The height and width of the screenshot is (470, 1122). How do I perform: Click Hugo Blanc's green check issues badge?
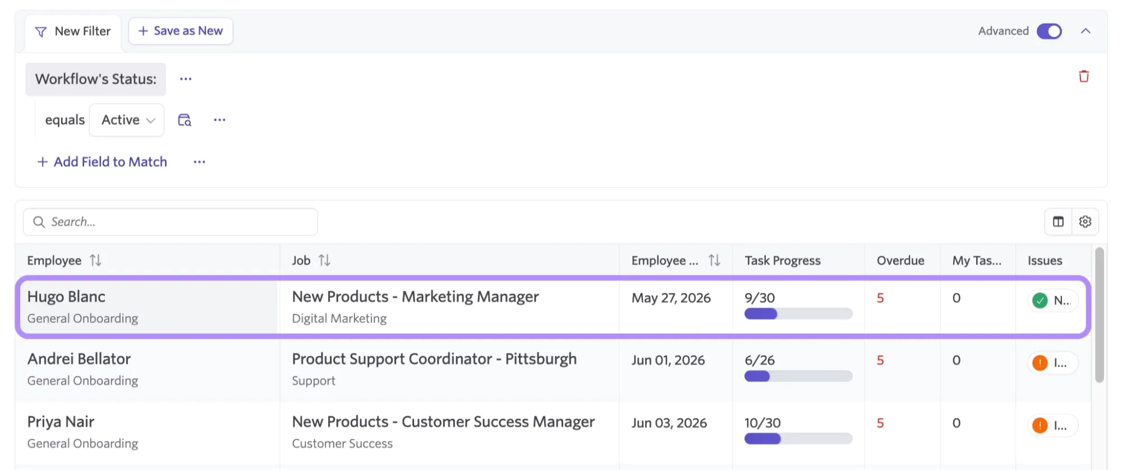[1052, 301]
